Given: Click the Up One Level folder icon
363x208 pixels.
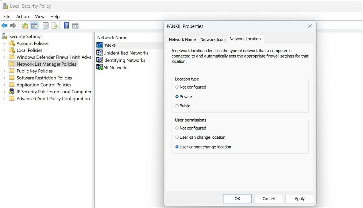Looking at the screenshot, I should pyautogui.click(x=25, y=26).
